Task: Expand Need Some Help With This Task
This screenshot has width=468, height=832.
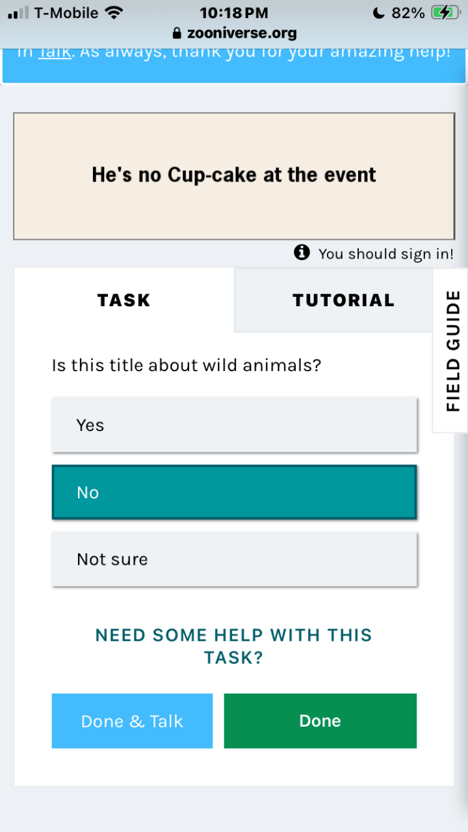Action: (x=234, y=646)
